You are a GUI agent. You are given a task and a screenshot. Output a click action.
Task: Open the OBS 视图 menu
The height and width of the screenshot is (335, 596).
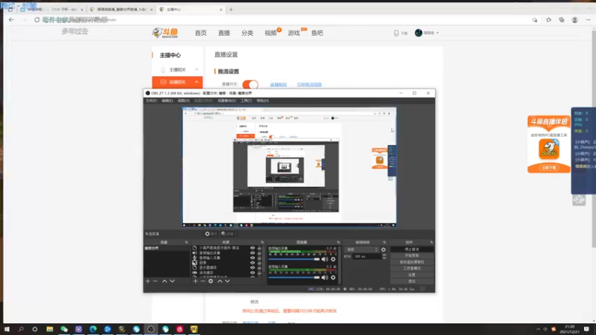click(x=183, y=100)
